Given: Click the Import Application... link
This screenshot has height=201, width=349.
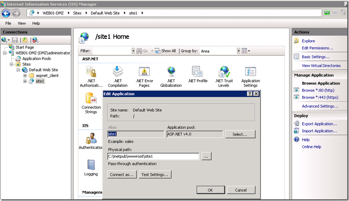Looking at the screenshot, I should (x=319, y=131).
